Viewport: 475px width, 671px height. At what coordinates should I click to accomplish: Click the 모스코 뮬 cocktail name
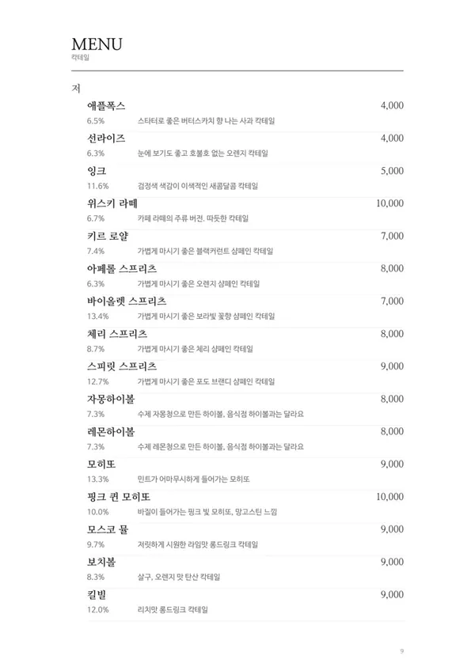click(108, 529)
